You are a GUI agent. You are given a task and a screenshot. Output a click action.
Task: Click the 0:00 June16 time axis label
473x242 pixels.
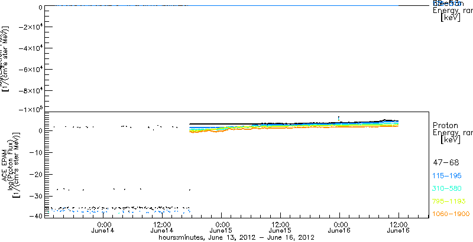tap(339, 227)
